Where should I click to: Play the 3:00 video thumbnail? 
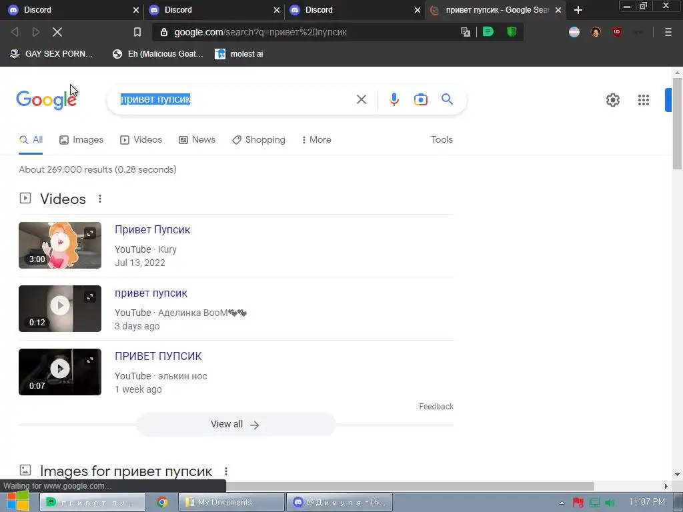click(59, 245)
